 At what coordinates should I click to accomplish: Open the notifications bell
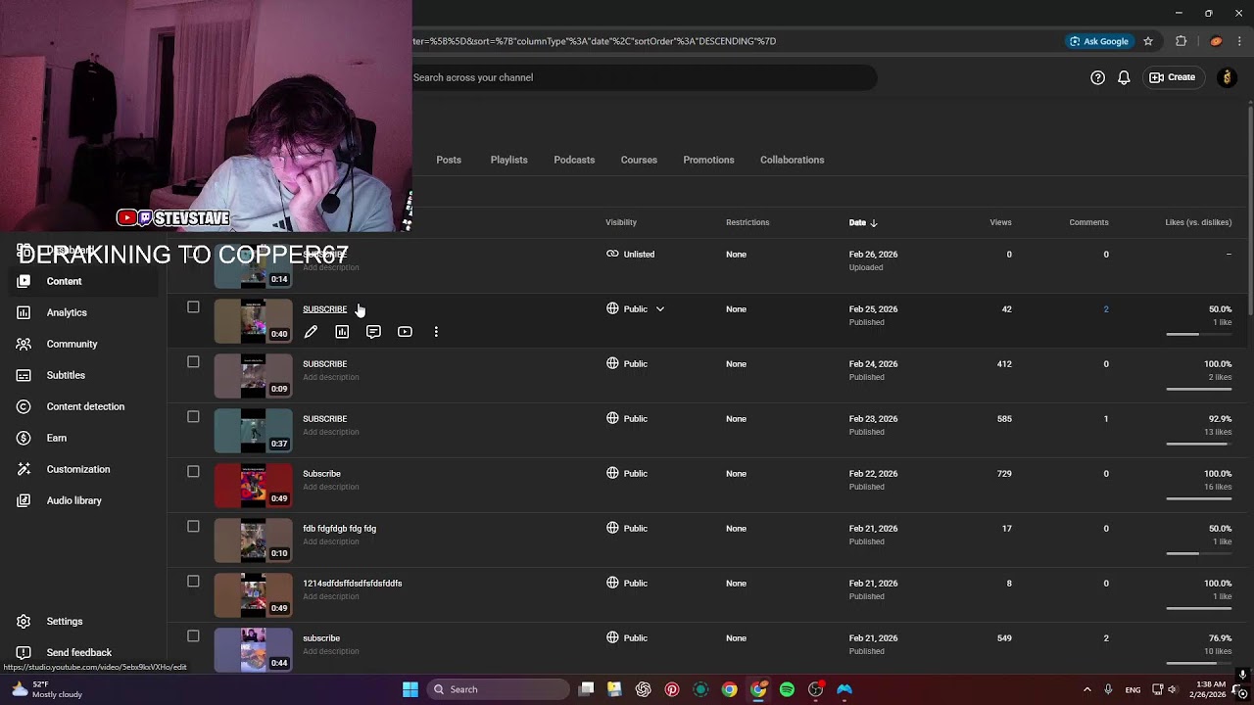click(x=1124, y=77)
